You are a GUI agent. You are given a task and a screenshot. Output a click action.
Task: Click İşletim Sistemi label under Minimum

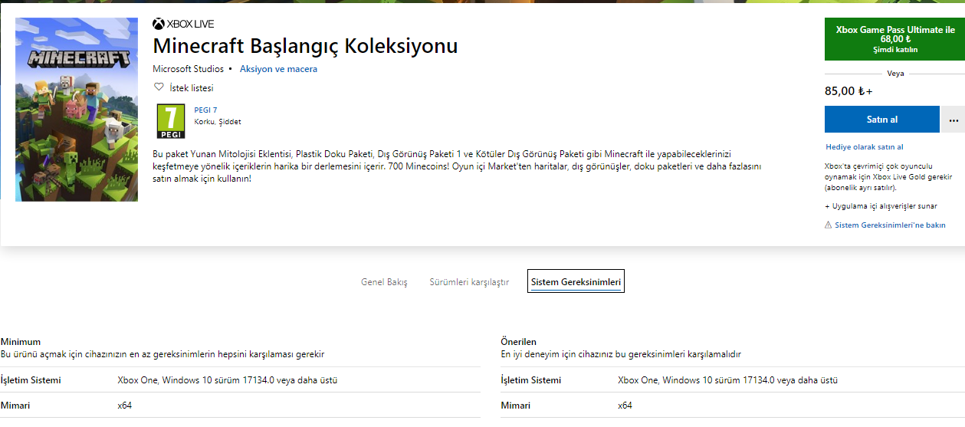coord(31,380)
